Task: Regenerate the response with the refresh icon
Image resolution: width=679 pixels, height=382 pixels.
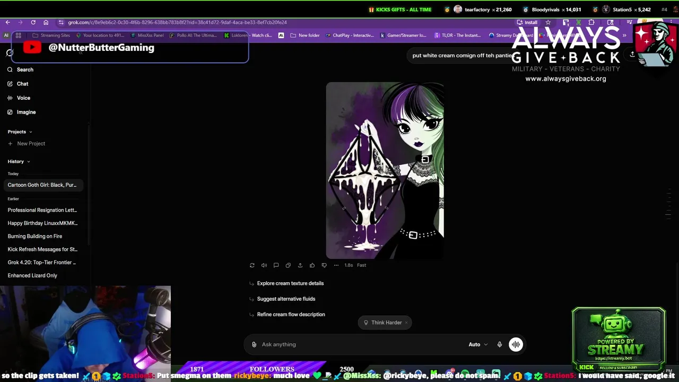Action: tap(252, 265)
